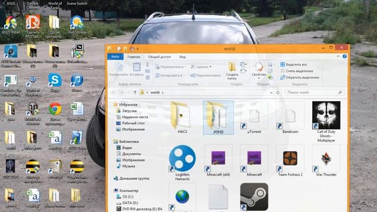
Task: Select the globe shortcut in the world window
Action: click(x=182, y=197)
